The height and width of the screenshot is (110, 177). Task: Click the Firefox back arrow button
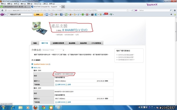2,10
